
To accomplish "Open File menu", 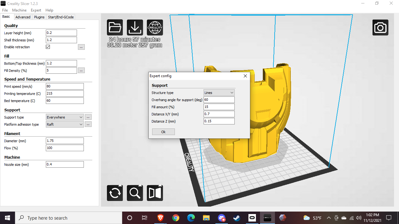I will (x=5, y=10).
